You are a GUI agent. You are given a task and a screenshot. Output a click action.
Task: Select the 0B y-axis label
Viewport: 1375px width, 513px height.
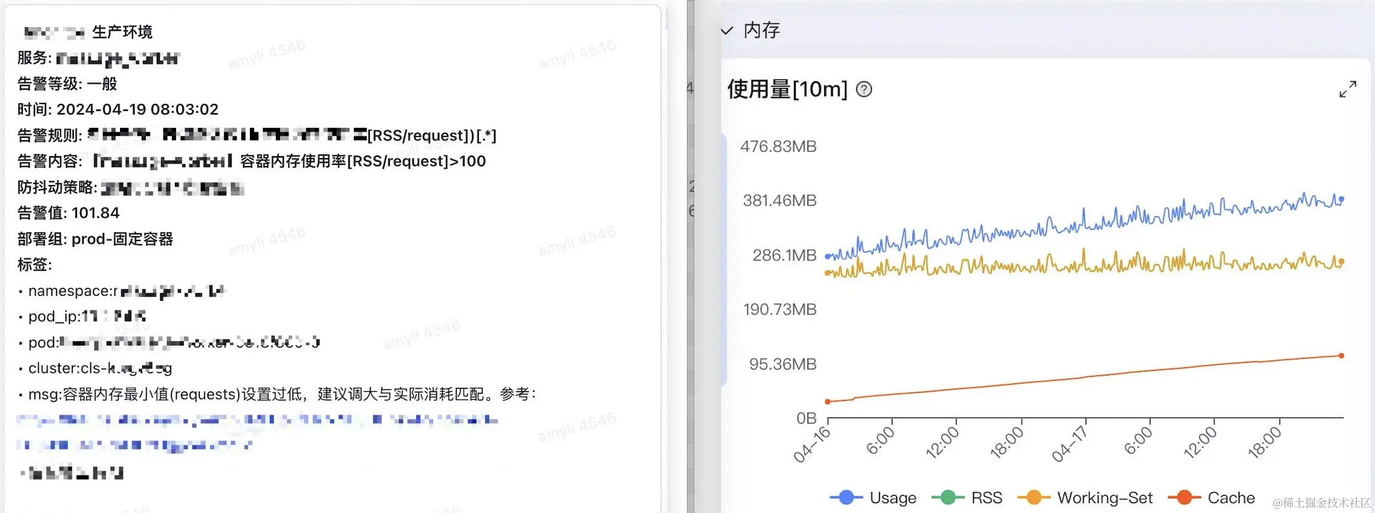[x=806, y=418]
